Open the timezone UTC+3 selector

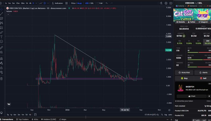(152, 115)
